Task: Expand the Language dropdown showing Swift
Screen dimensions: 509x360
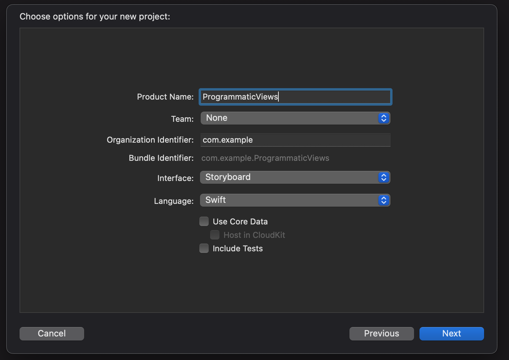Action: pyautogui.click(x=290, y=200)
